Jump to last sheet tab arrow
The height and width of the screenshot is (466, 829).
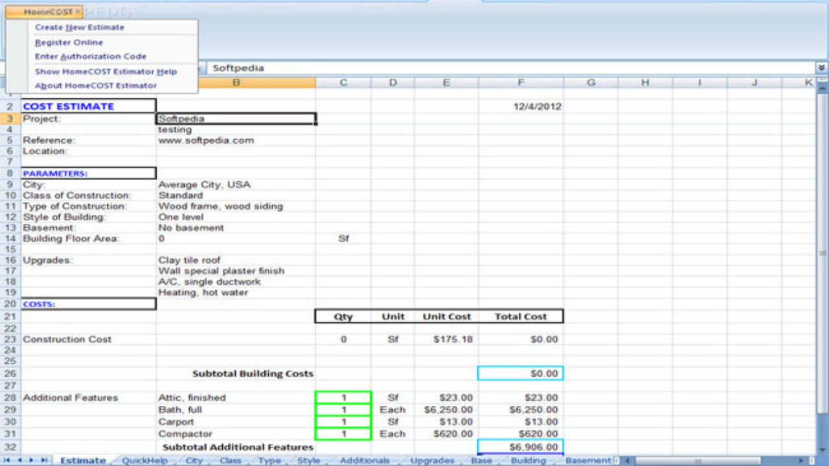(x=44, y=460)
